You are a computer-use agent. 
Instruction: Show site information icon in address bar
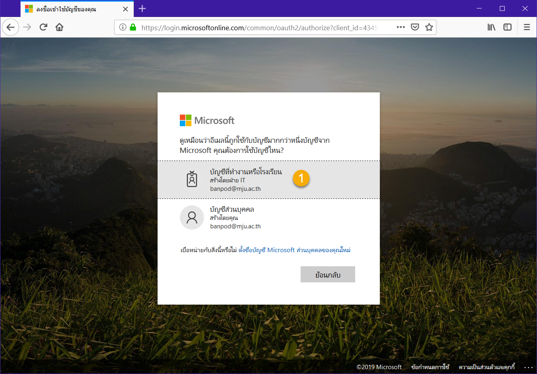pyautogui.click(x=123, y=27)
